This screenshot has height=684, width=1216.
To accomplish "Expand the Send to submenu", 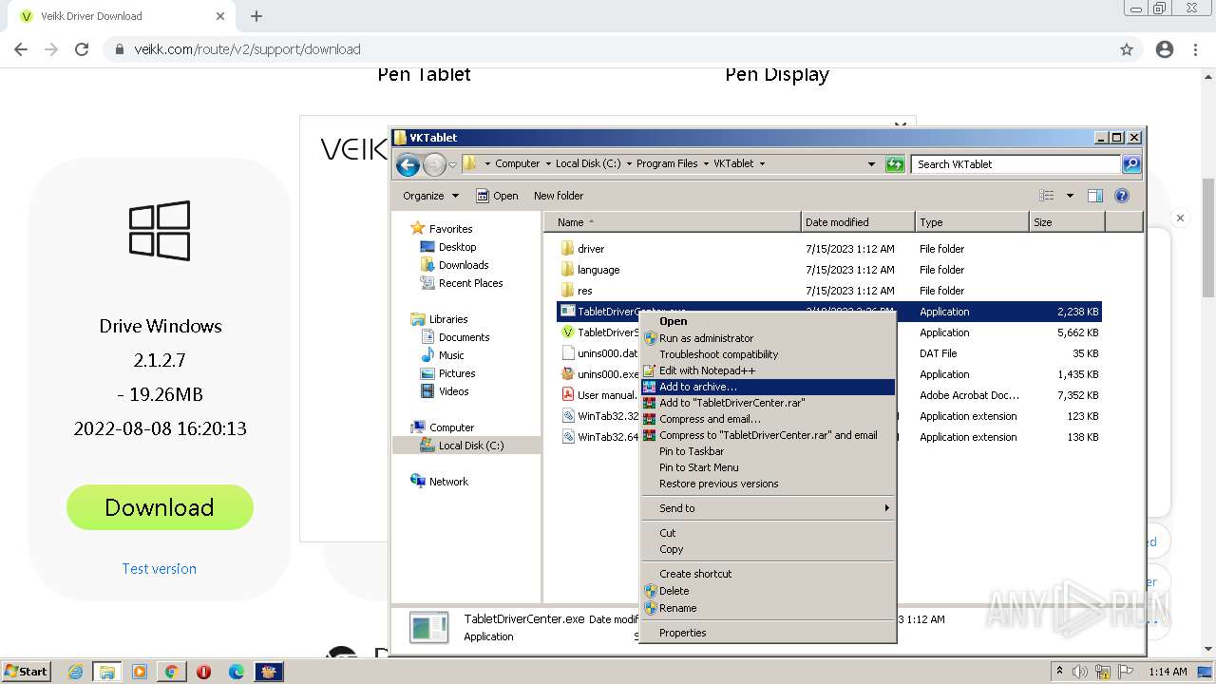I will 768,508.
